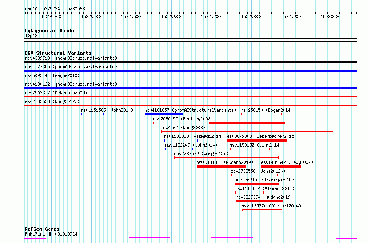369x243 pixels.
Task: Select the esv3679303 (Besenbacher2015) red bar
Action: click(257, 140)
